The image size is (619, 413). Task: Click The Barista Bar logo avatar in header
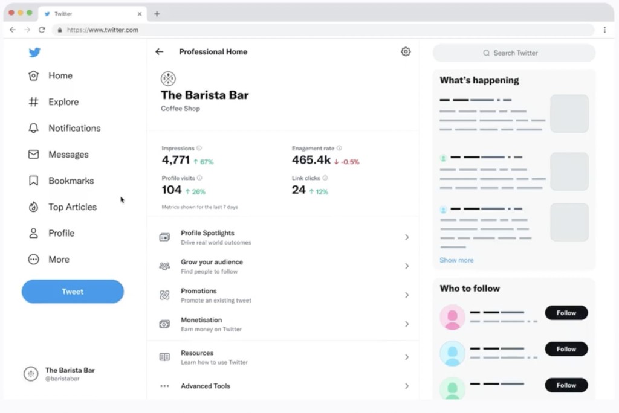168,78
